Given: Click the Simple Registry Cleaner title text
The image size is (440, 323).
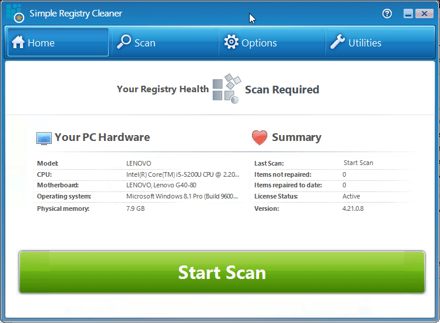Looking at the screenshot, I should click(x=76, y=14).
